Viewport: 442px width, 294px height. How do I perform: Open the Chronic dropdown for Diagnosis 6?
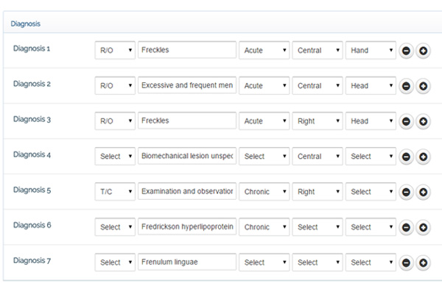coord(264,227)
